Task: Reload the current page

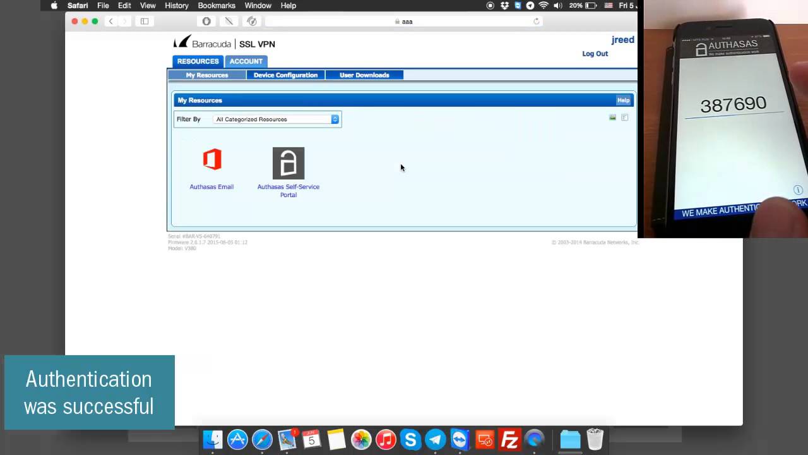Action: (x=537, y=21)
